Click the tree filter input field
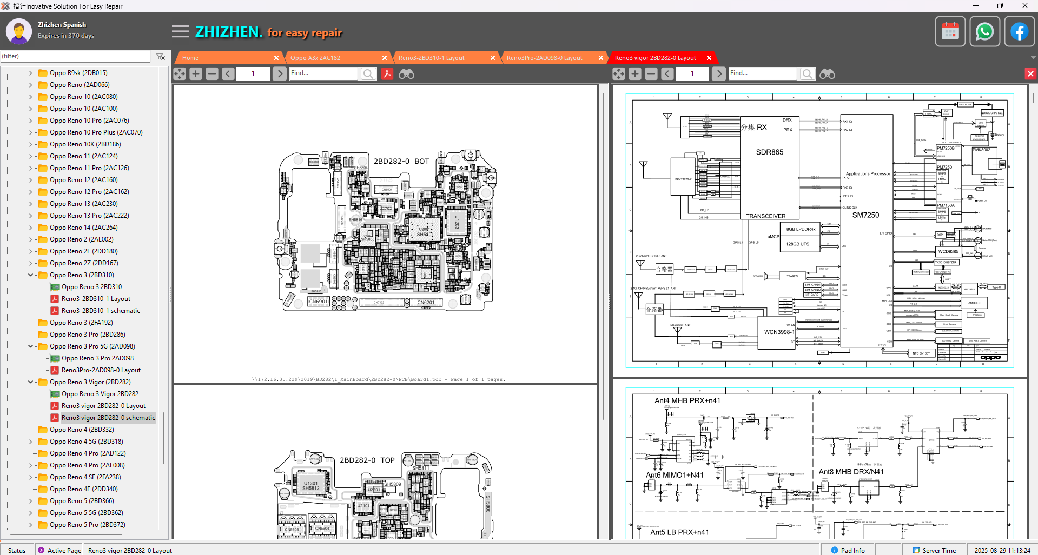 point(75,56)
